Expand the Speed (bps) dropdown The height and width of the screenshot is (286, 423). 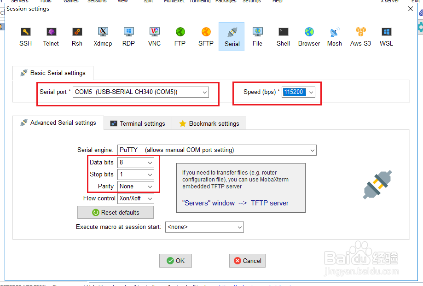[311, 92]
